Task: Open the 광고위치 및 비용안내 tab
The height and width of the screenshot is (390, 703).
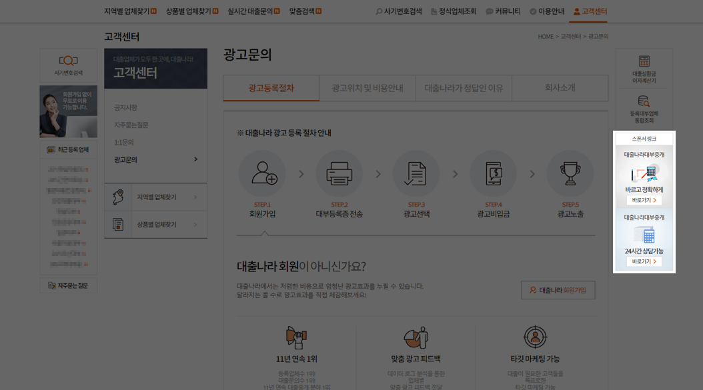Action: coord(367,87)
